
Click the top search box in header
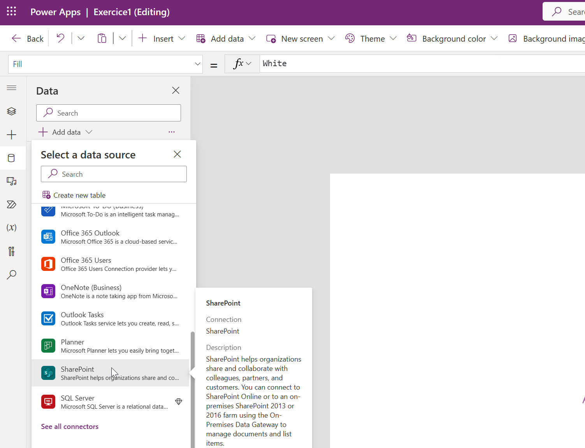tap(564, 12)
